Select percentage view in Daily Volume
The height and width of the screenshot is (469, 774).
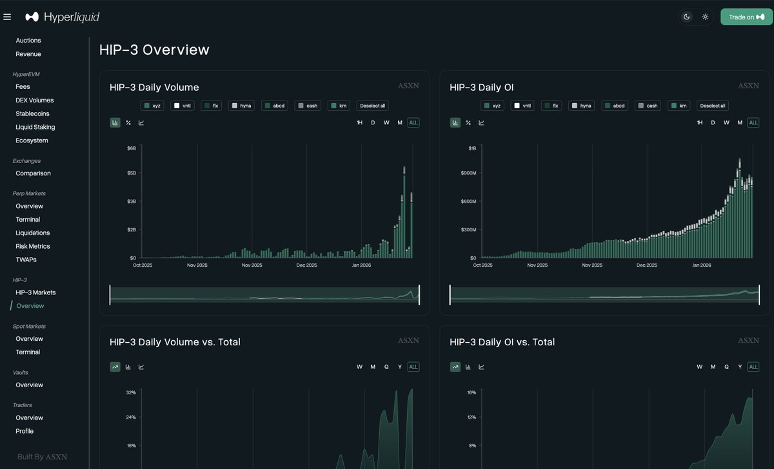pos(128,122)
